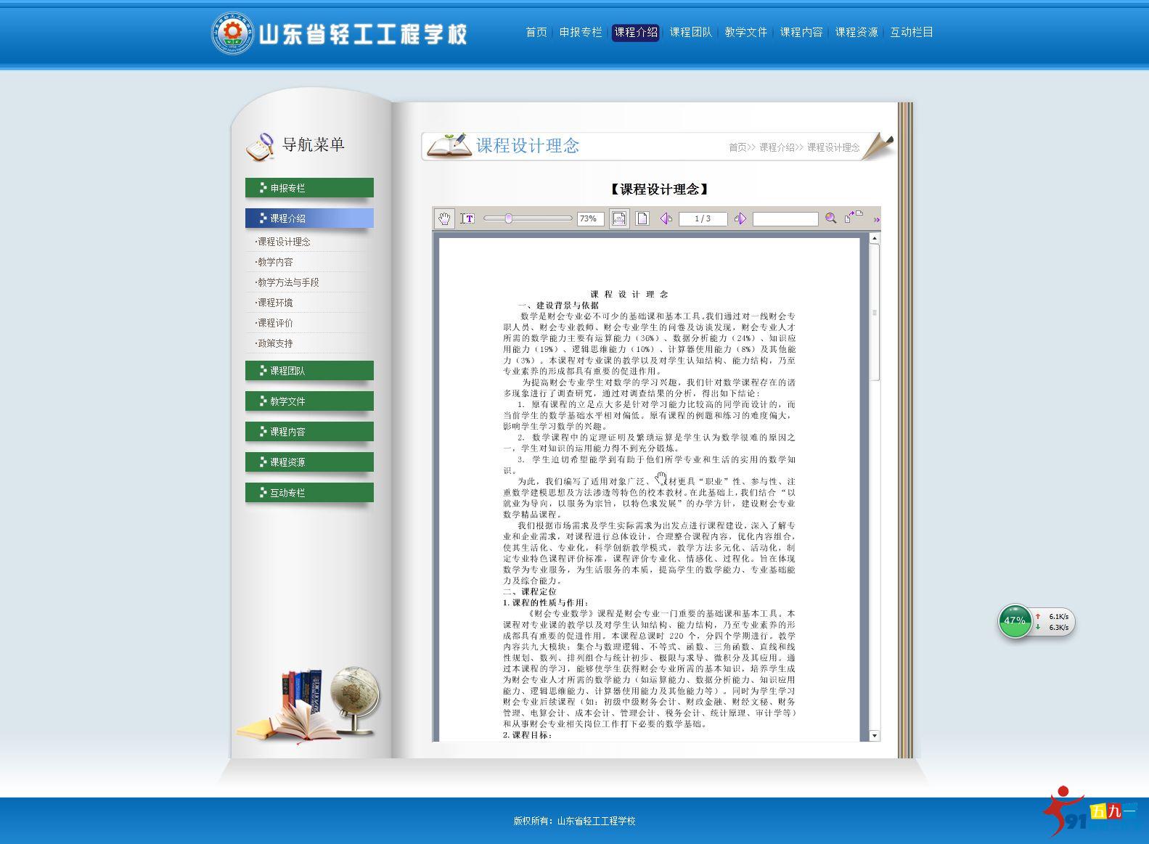1149x844 pixels.
Task: Select the hand pan tool
Action: [x=443, y=218]
